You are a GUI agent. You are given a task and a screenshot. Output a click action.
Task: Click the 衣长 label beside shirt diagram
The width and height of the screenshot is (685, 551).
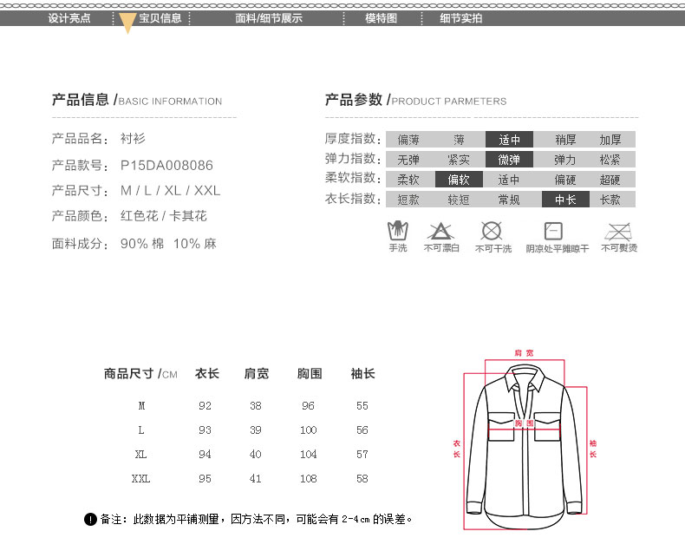pos(456,449)
